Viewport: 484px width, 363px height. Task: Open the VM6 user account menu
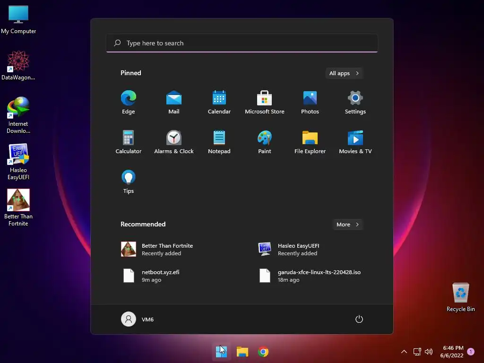click(138, 319)
